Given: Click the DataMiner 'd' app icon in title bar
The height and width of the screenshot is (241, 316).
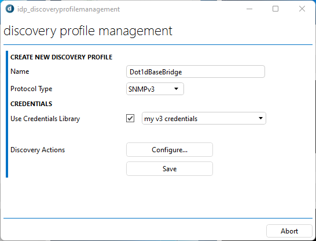Looking at the screenshot, I should [x=10, y=9].
